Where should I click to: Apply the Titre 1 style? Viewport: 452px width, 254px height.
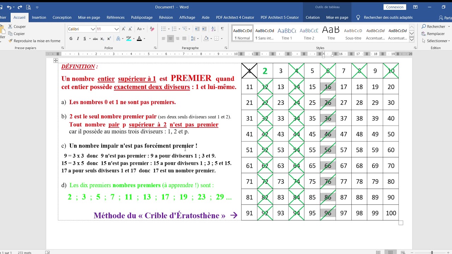(287, 34)
